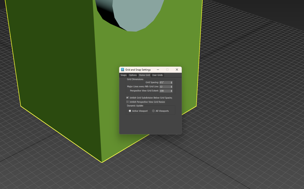
Task: Switch to the Snaps tab
Action: pyautogui.click(x=123, y=75)
